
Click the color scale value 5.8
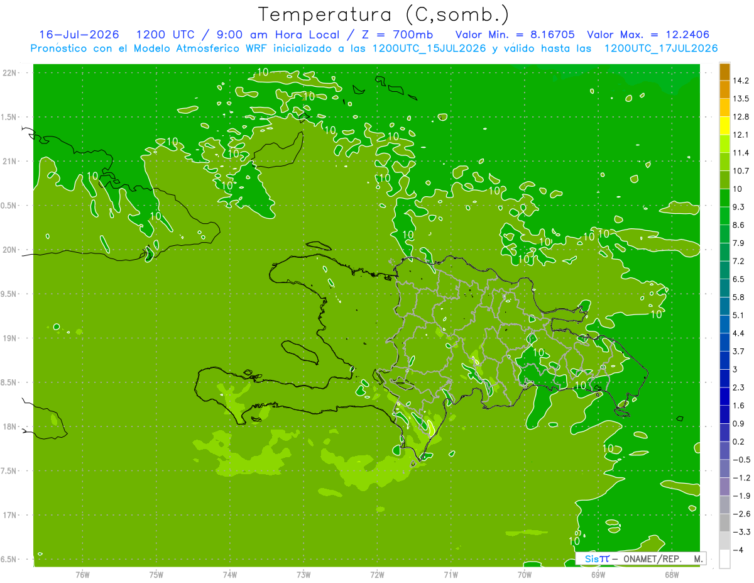click(739, 297)
